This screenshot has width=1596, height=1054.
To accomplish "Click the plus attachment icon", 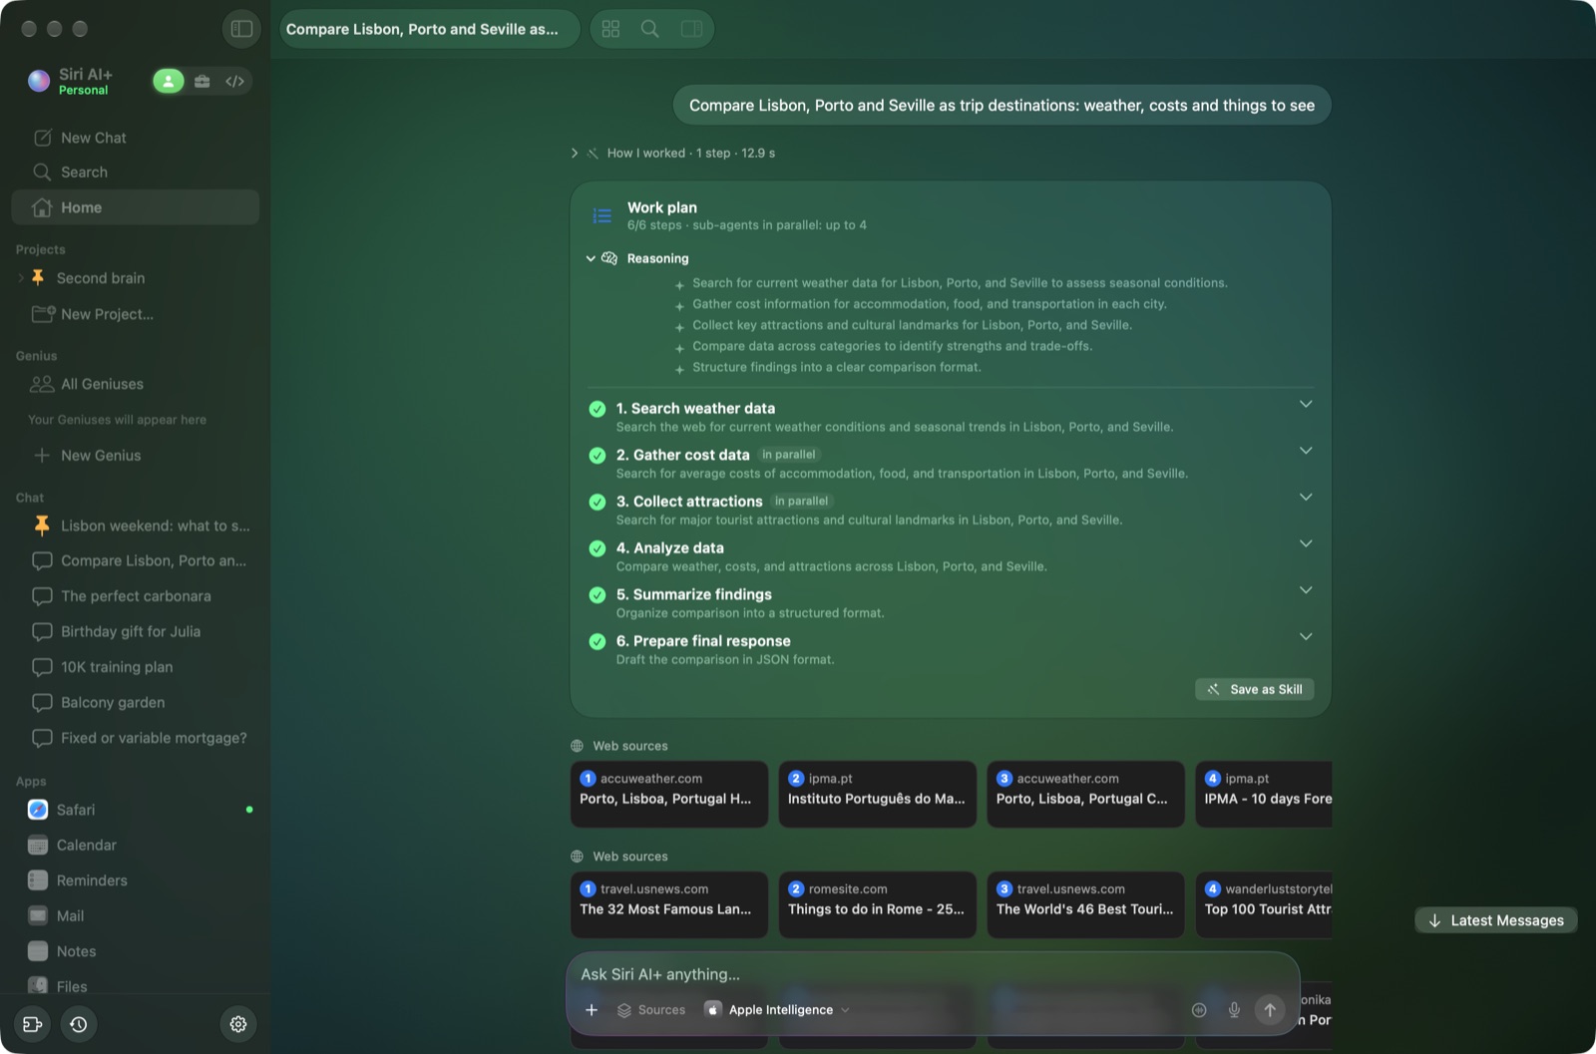I will click(592, 1010).
